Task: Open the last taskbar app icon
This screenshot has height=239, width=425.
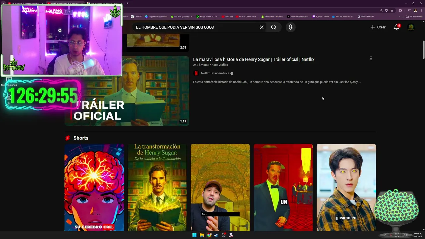Action: click(x=231, y=235)
